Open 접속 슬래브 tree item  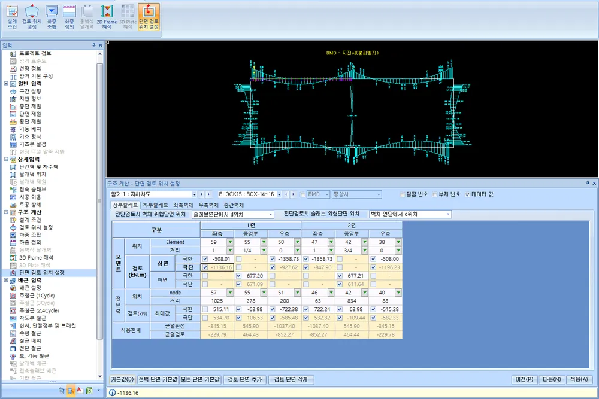click(x=32, y=190)
